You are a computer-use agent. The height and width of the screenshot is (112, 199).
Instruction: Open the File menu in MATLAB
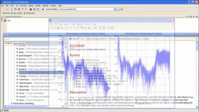click(x=2, y=6)
